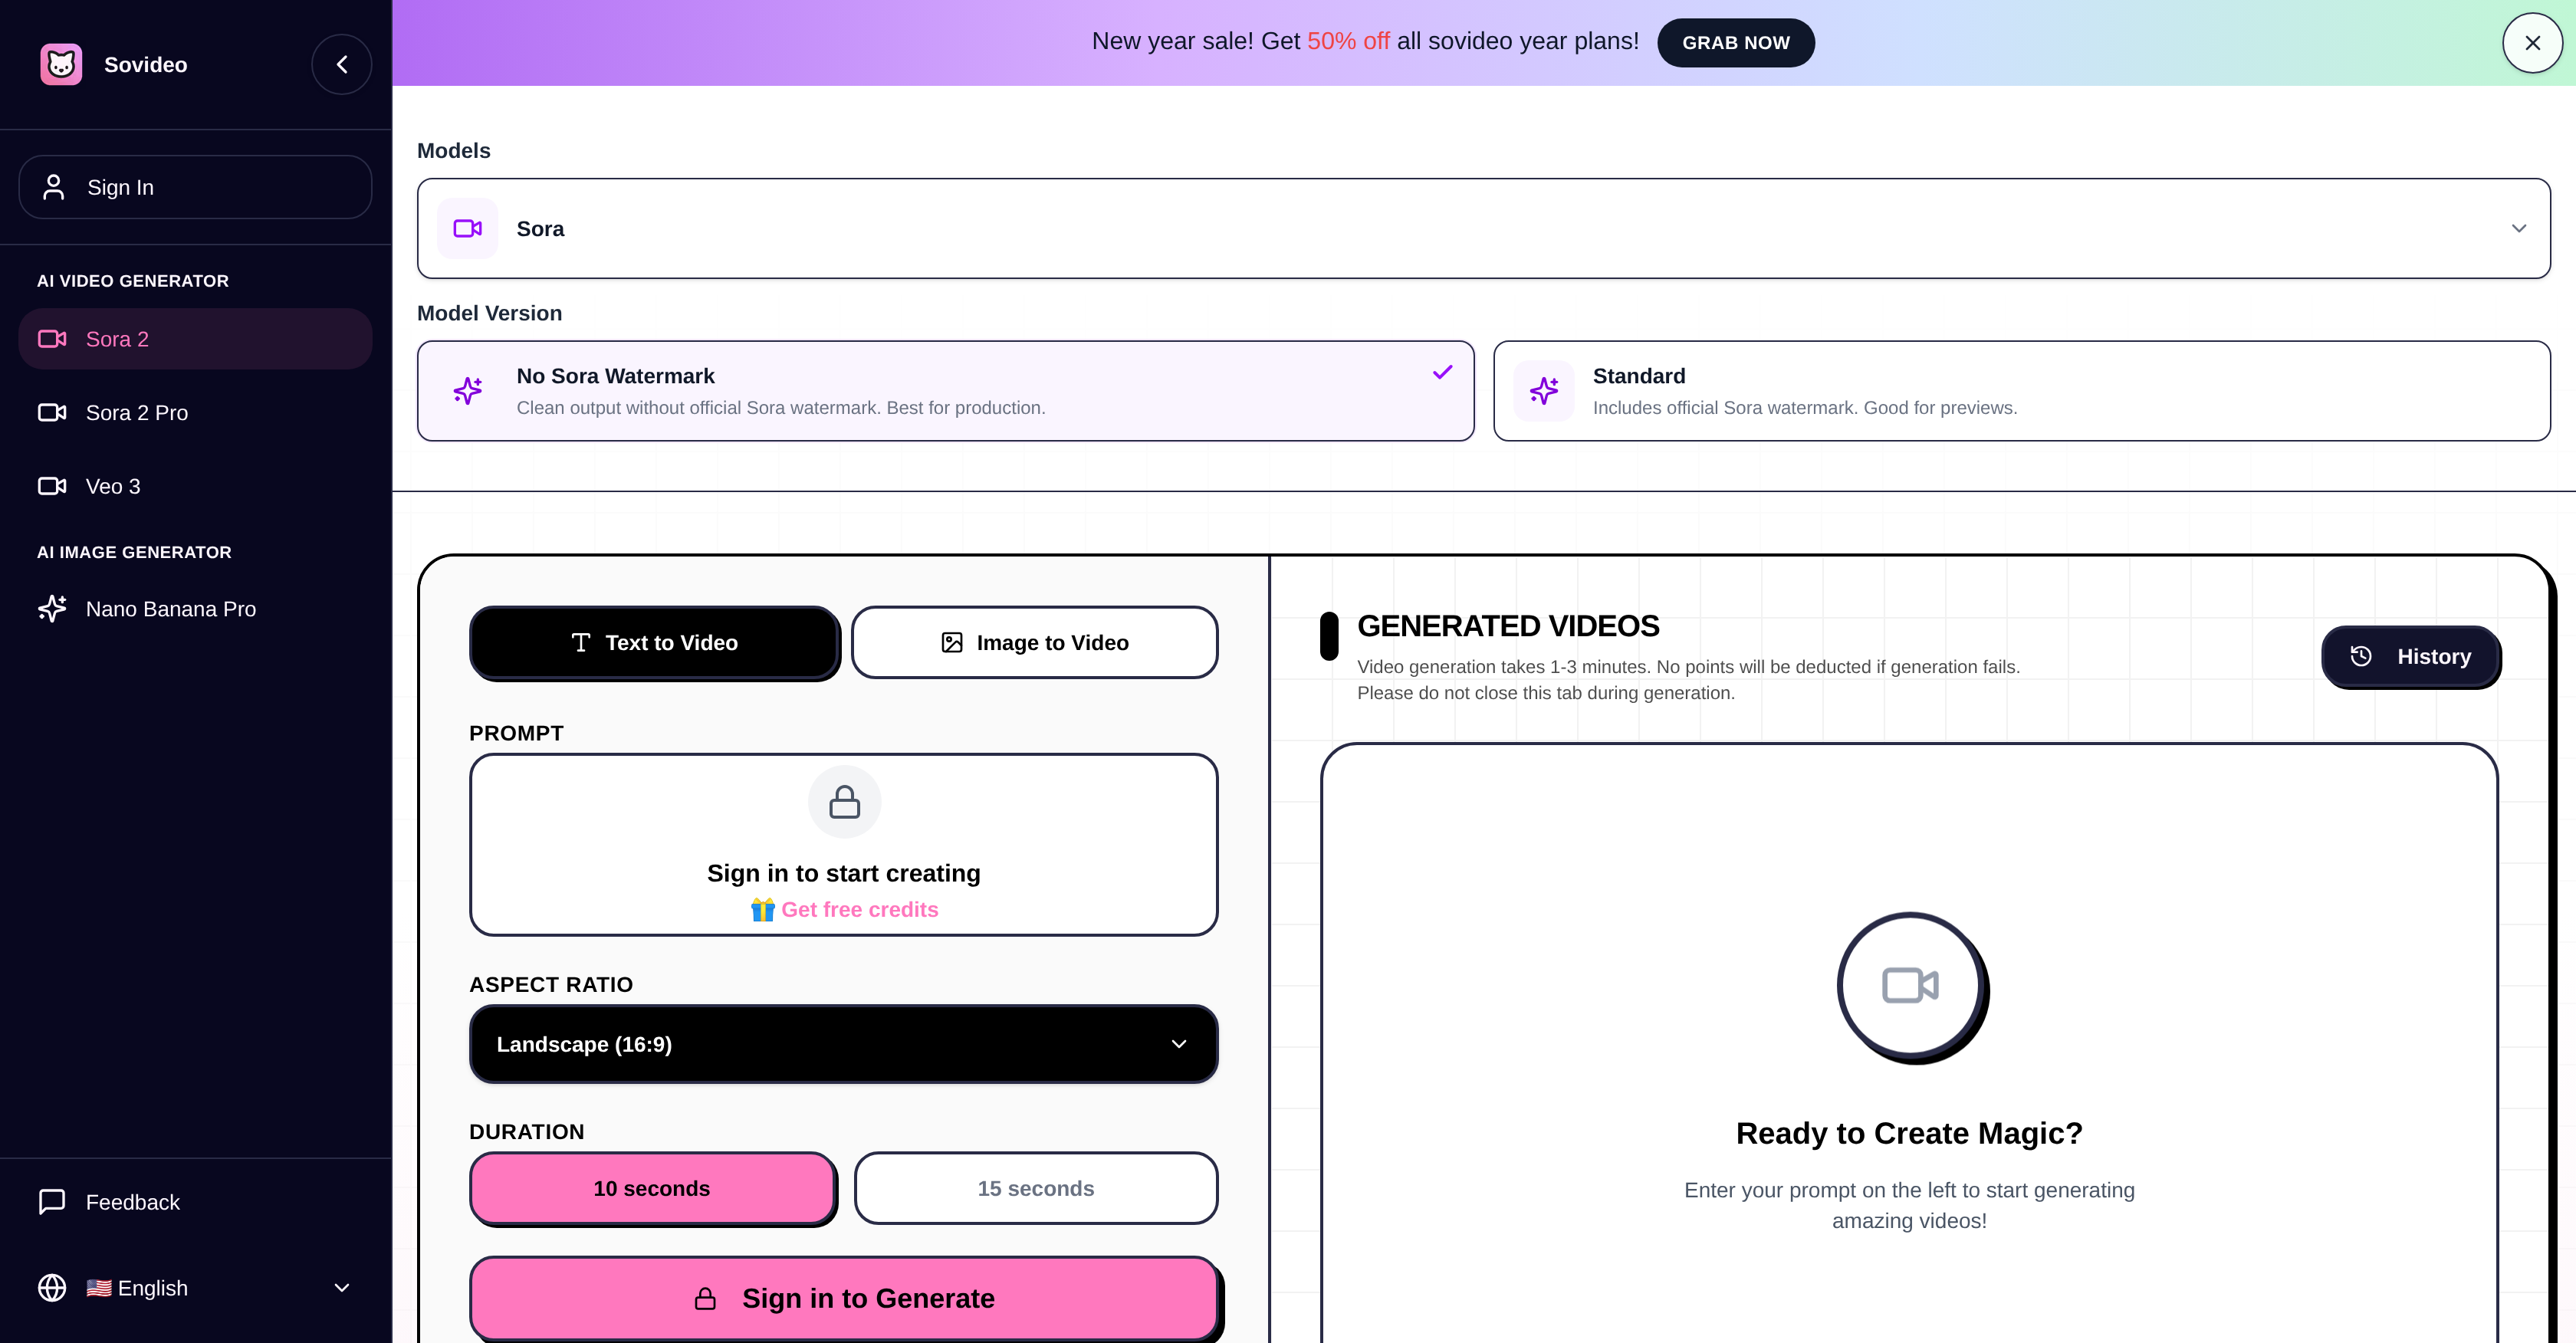Click the 50% off sale text
The height and width of the screenshot is (1343, 2576).
(x=1348, y=41)
